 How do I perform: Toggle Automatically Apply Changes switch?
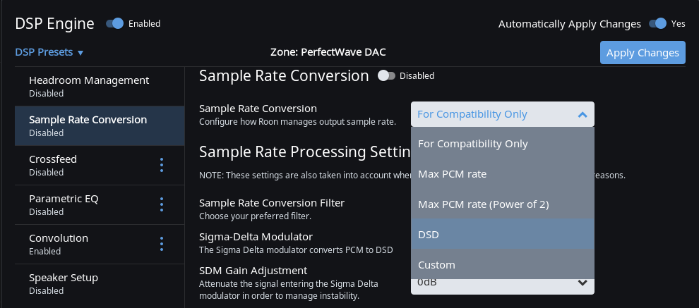[657, 23]
